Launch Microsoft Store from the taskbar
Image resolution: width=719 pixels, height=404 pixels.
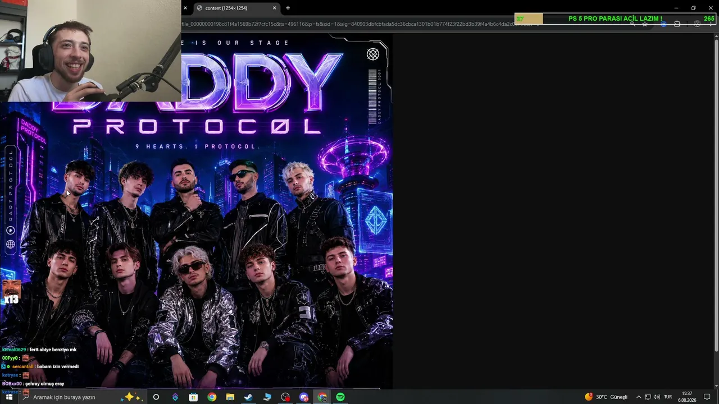193,397
